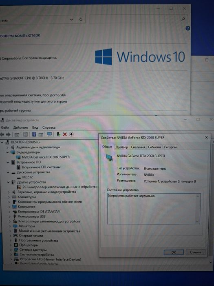The width and height of the screenshot is (214, 286).
Task: Open help via blue question-mark toolbar icon
Action: click(34, 134)
